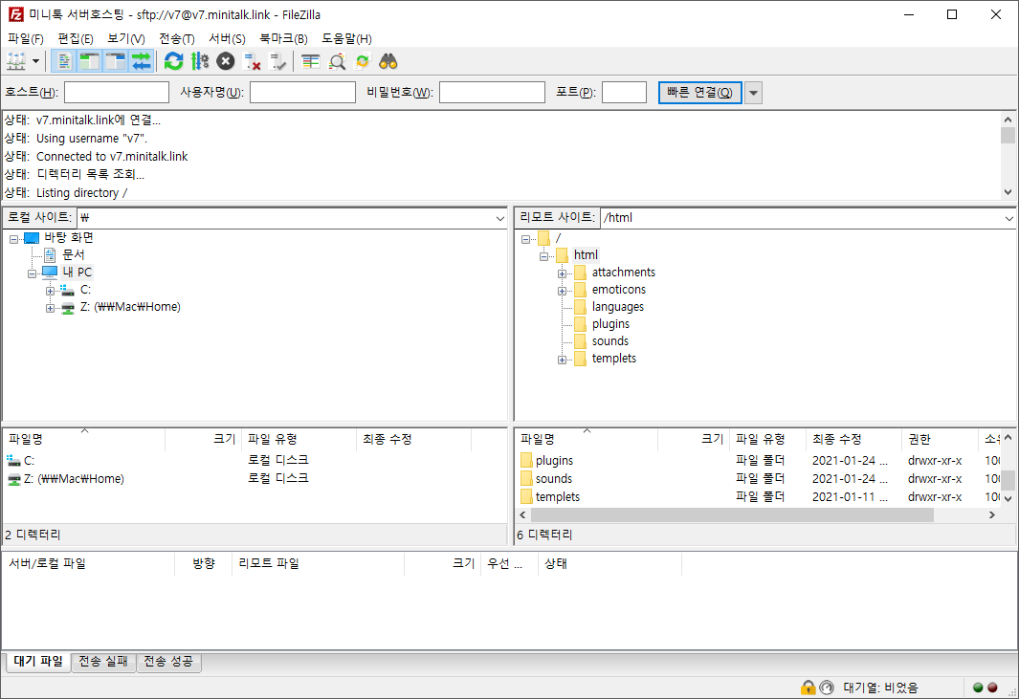Open the 리모트 사이트 path dropdown

click(1008, 218)
